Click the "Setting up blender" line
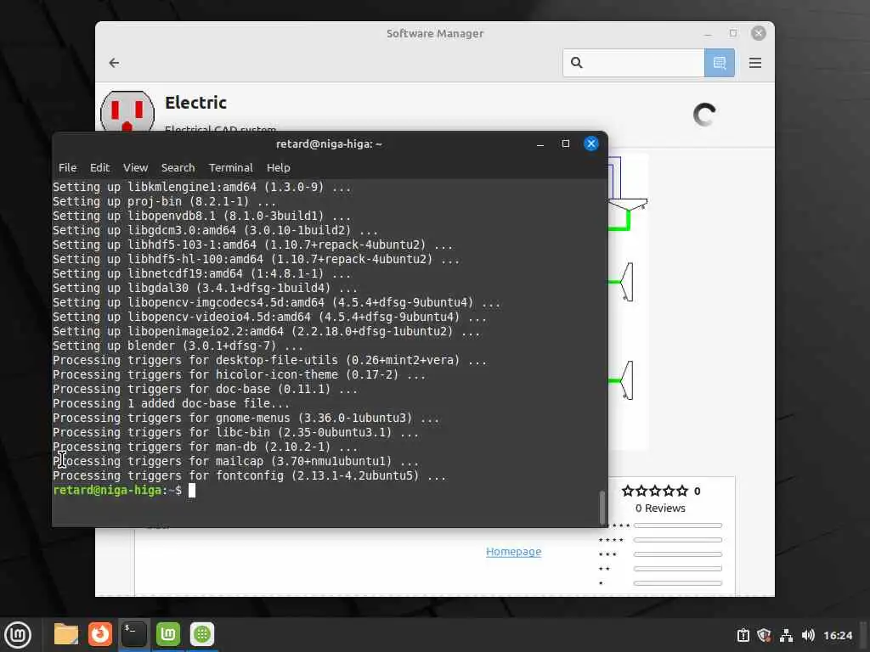870x652 pixels. coord(178,346)
